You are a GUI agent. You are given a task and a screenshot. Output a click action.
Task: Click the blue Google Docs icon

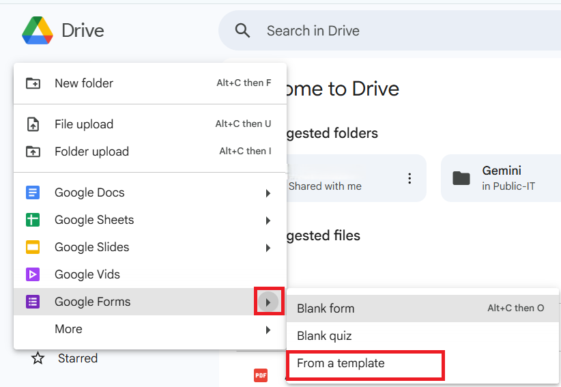tap(33, 192)
